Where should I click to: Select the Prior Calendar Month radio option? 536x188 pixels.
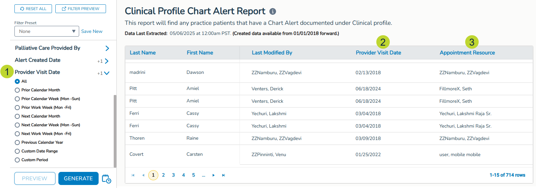pyautogui.click(x=17, y=90)
